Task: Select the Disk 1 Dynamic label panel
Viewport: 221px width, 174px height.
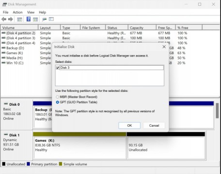Action: [x=16, y=145]
